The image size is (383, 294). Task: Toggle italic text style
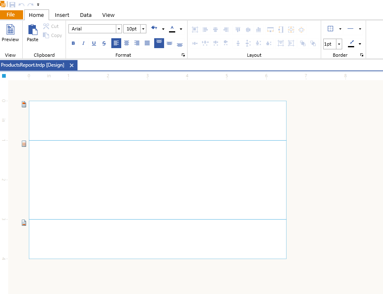point(83,43)
